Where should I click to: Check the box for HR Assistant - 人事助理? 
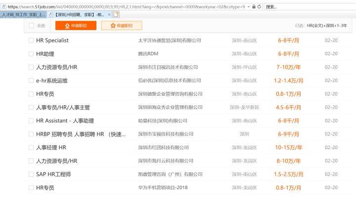[x=31, y=121]
